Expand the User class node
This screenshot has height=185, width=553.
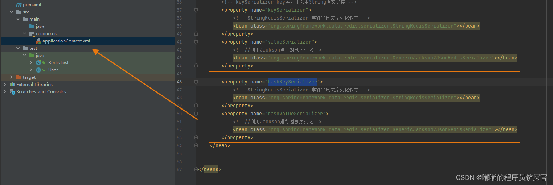point(31,70)
